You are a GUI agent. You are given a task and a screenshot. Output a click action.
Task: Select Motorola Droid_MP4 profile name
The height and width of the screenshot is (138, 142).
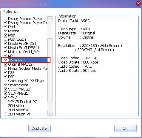[x=24, y=52]
